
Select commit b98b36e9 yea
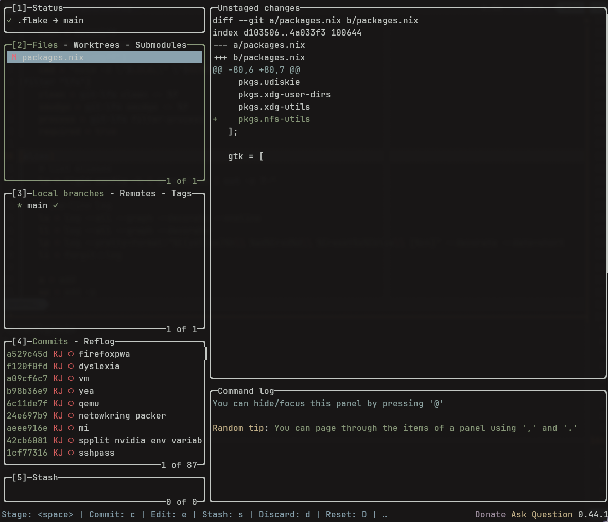105,391
